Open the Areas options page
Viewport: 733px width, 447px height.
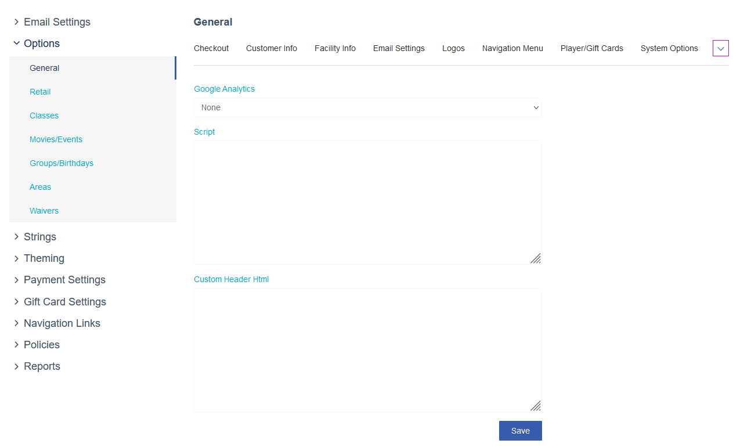(41, 187)
